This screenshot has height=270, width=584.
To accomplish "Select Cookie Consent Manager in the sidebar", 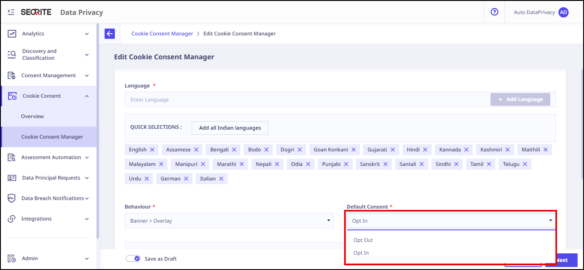I will pos(52,137).
